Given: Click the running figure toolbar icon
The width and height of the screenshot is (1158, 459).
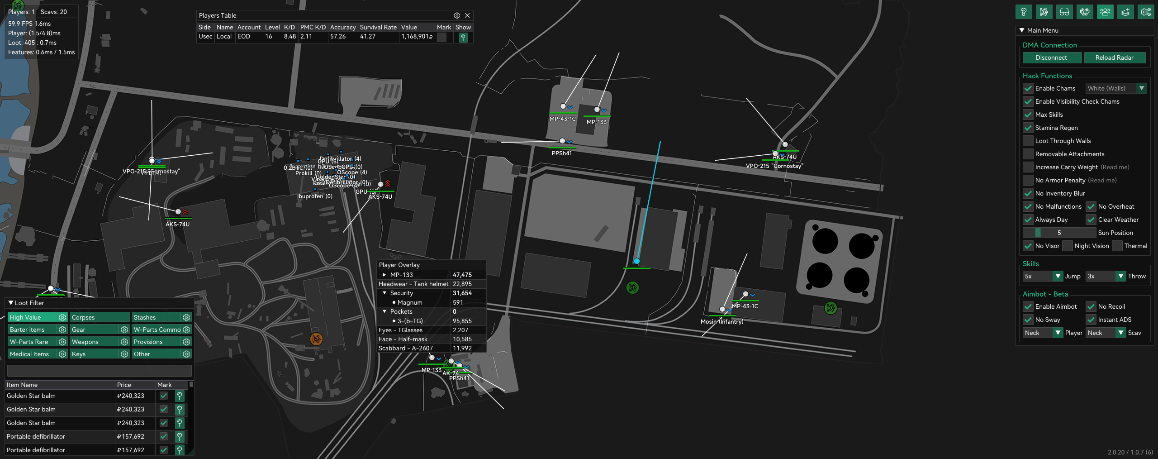Looking at the screenshot, I should pyautogui.click(x=1044, y=12).
